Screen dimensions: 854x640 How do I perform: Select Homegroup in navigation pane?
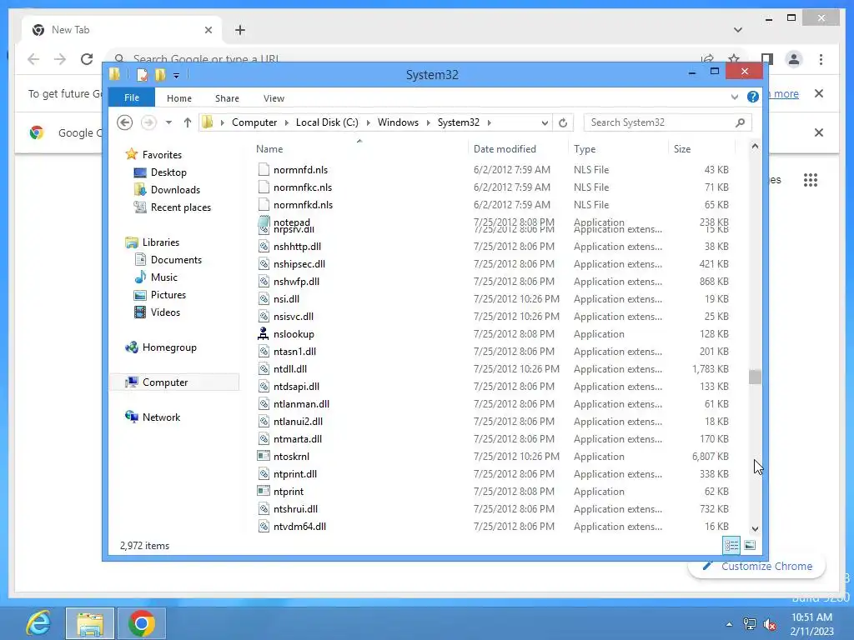tap(169, 347)
